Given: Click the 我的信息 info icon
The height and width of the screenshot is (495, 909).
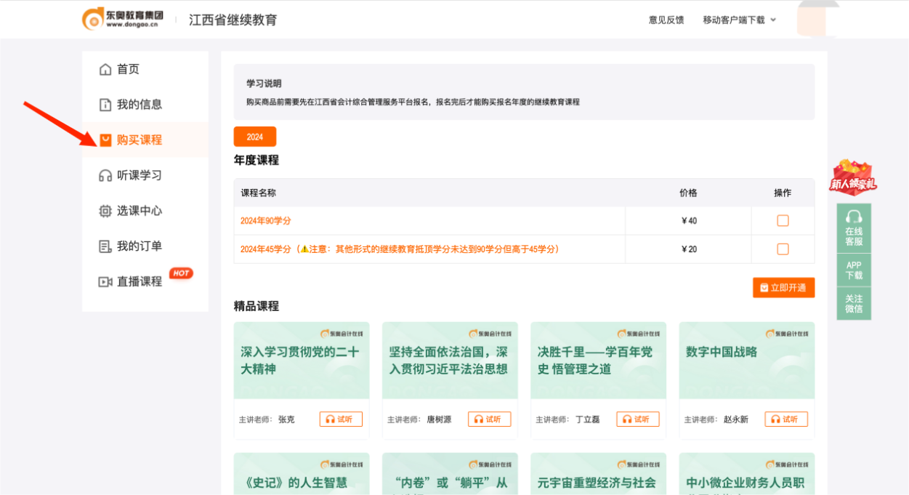Looking at the screenshot, I should (105, 104).
